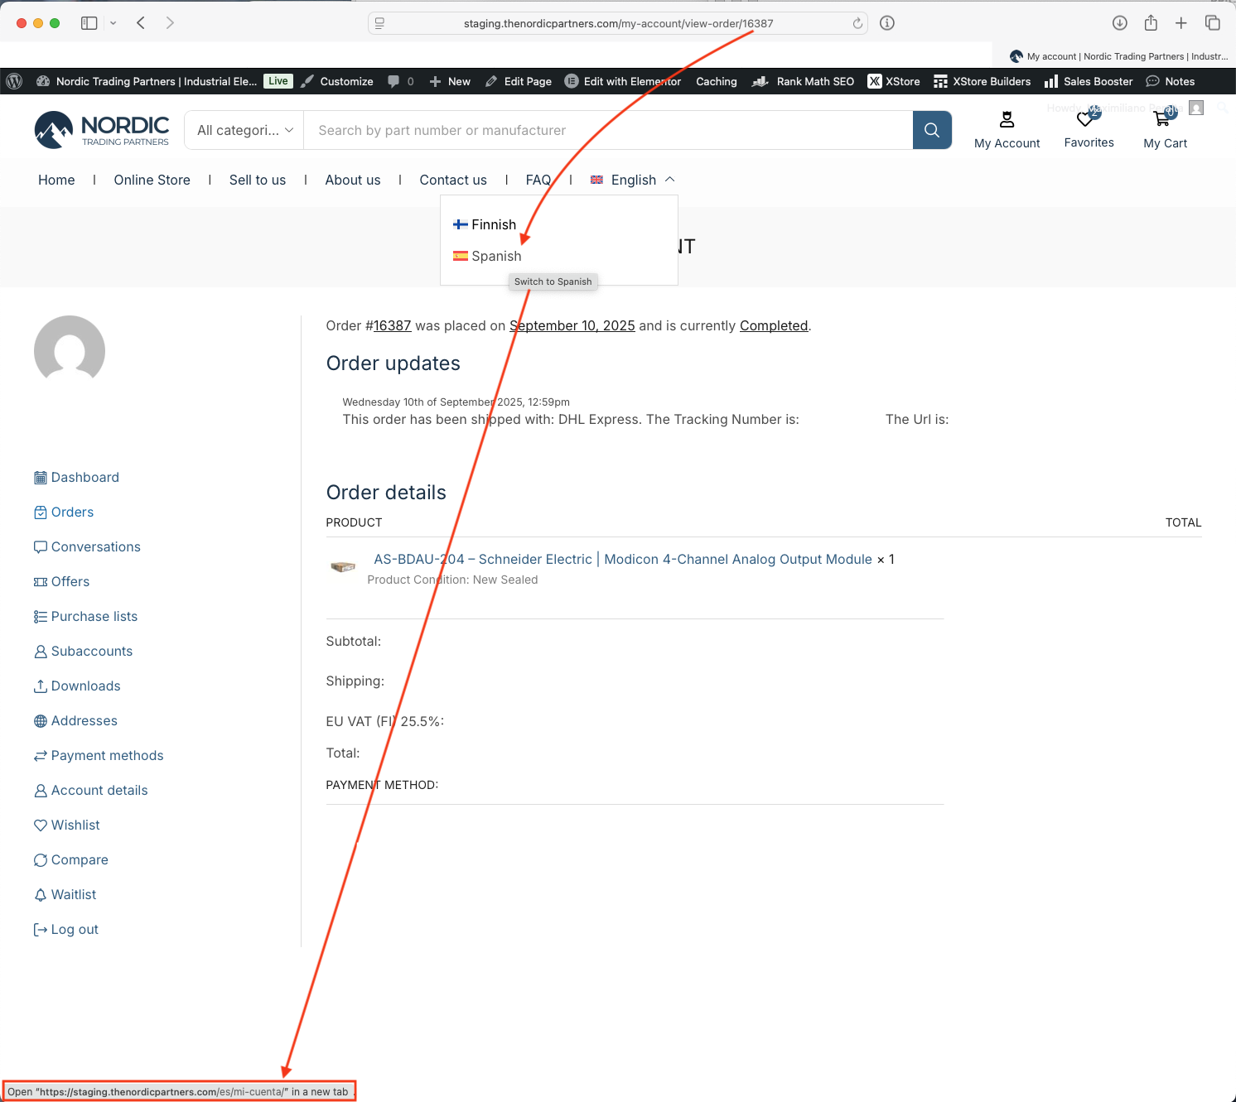
Task: Open Safari Share button
Action: pos(1151,23)
